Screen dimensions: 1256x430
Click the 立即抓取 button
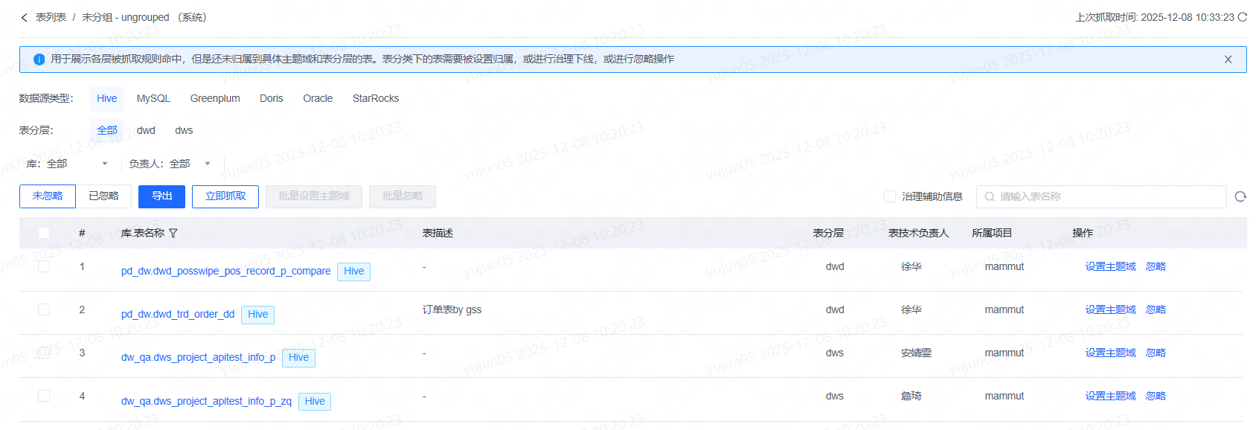pyautogui.click(x=225, y=196)
